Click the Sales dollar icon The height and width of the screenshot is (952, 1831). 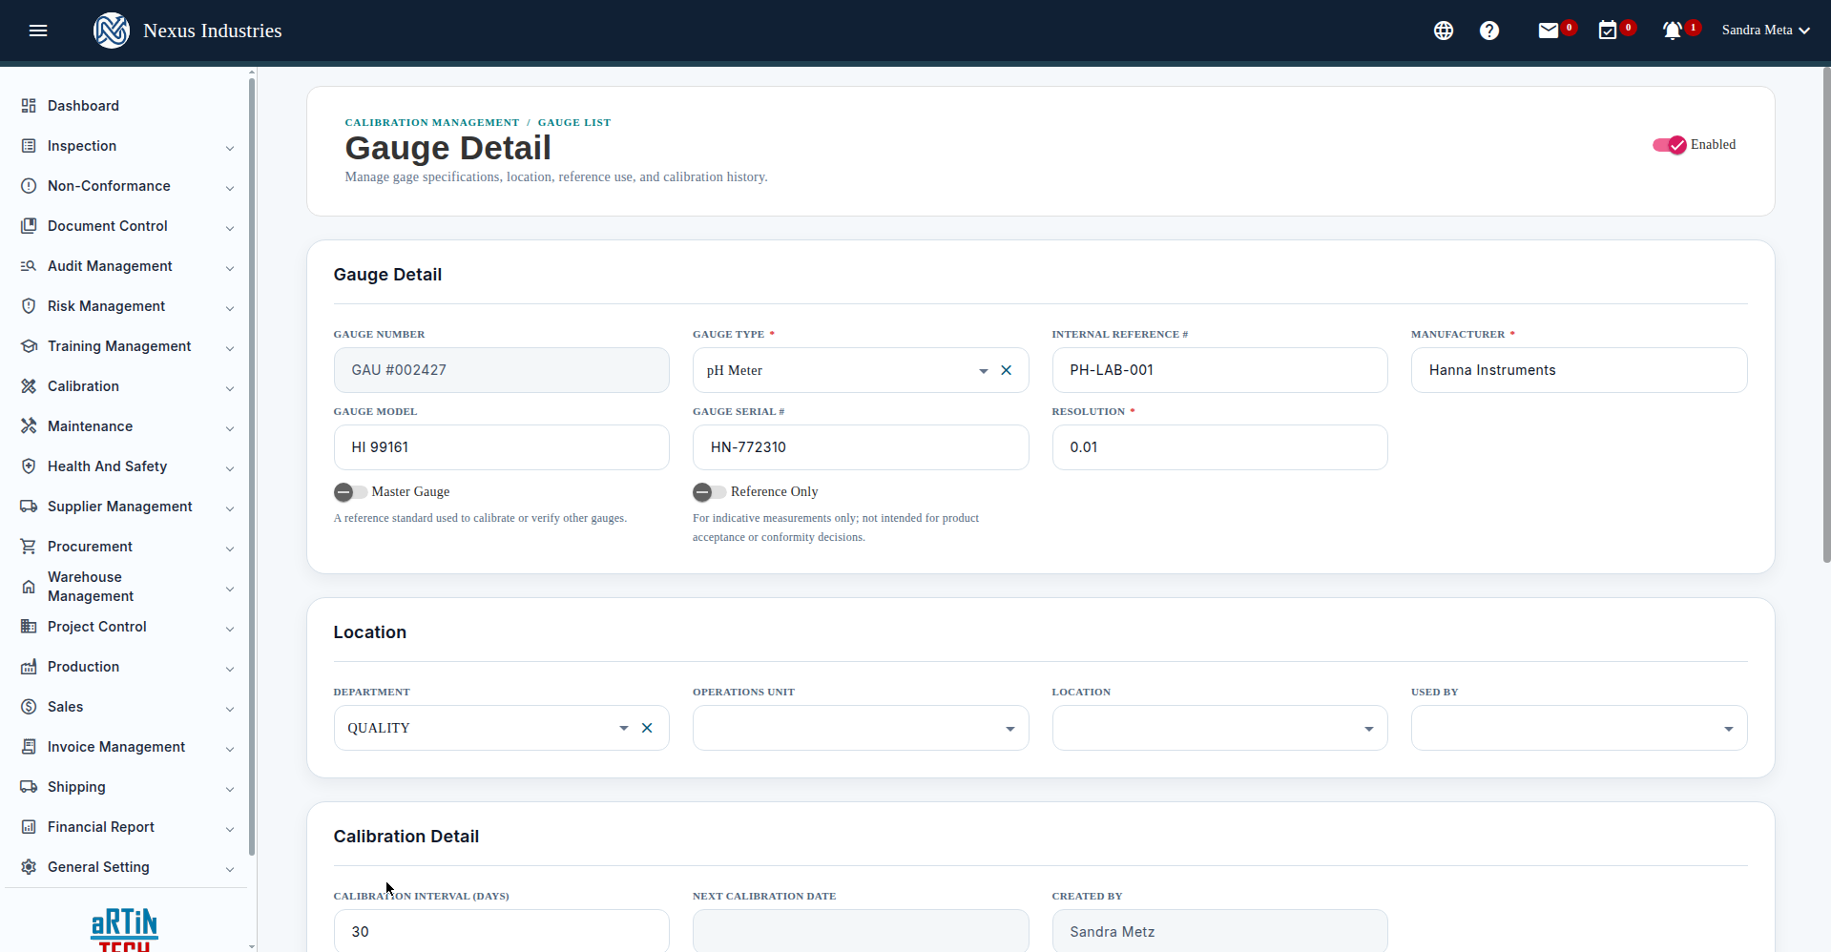[29, 707]
